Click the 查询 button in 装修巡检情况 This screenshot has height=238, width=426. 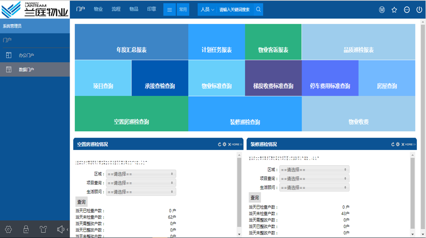(x=254, y=197)
